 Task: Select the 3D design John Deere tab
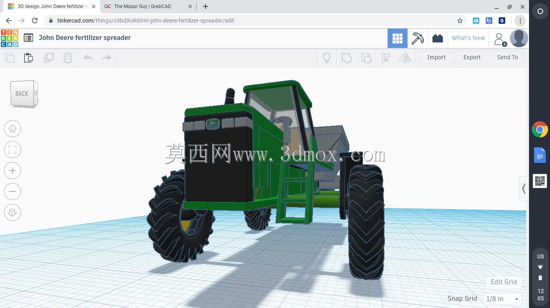pyautogui.click(x=52, y=6)
